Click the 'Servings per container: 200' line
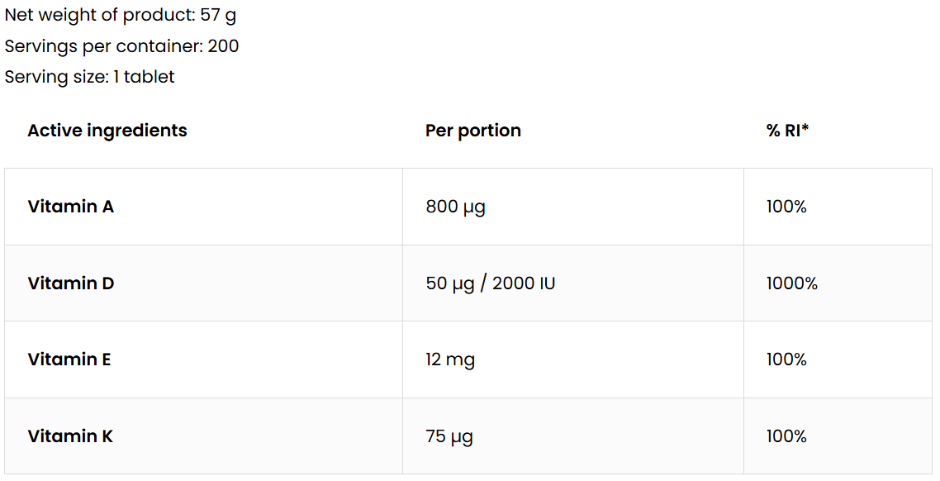Image resolution: width=940 pixels, height=481 pixels. click(x=121, y=46)
